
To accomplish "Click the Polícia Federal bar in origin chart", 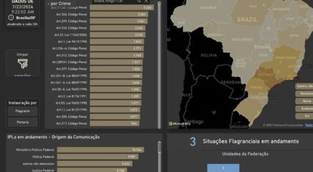I will pyautogui.click(x=96, y=157).
